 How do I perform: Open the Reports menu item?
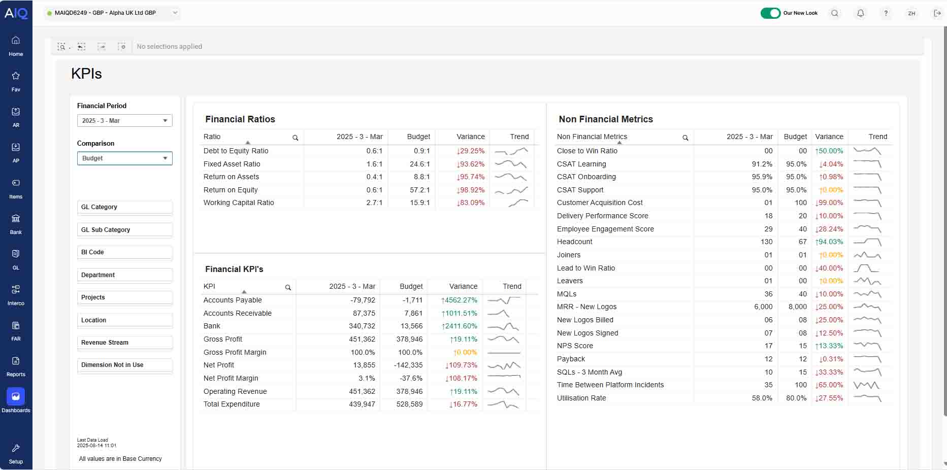point(16,366)
